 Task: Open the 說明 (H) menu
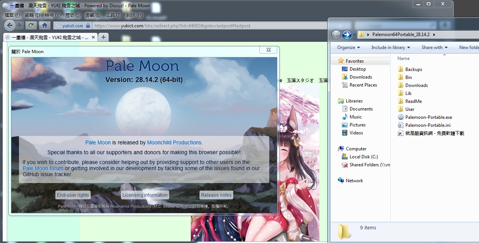coord(134,15)
